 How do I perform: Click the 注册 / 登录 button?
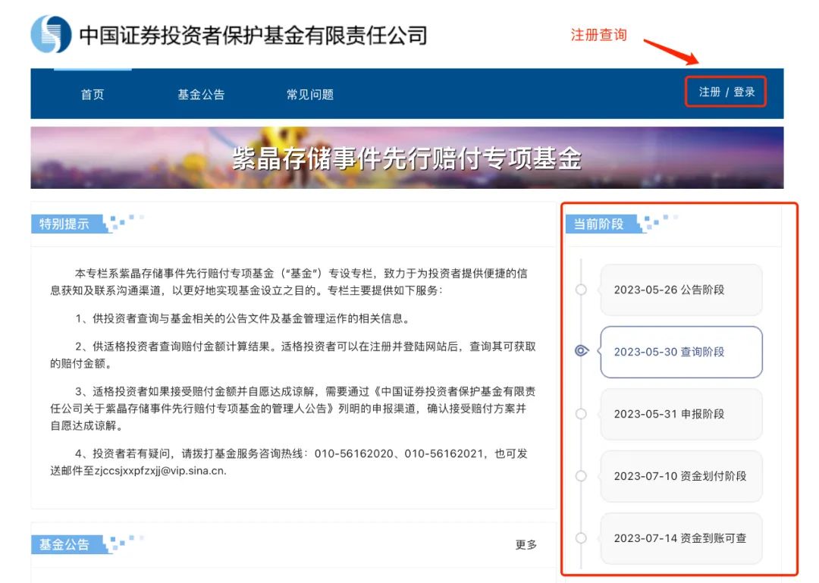[x=726, y=92]
